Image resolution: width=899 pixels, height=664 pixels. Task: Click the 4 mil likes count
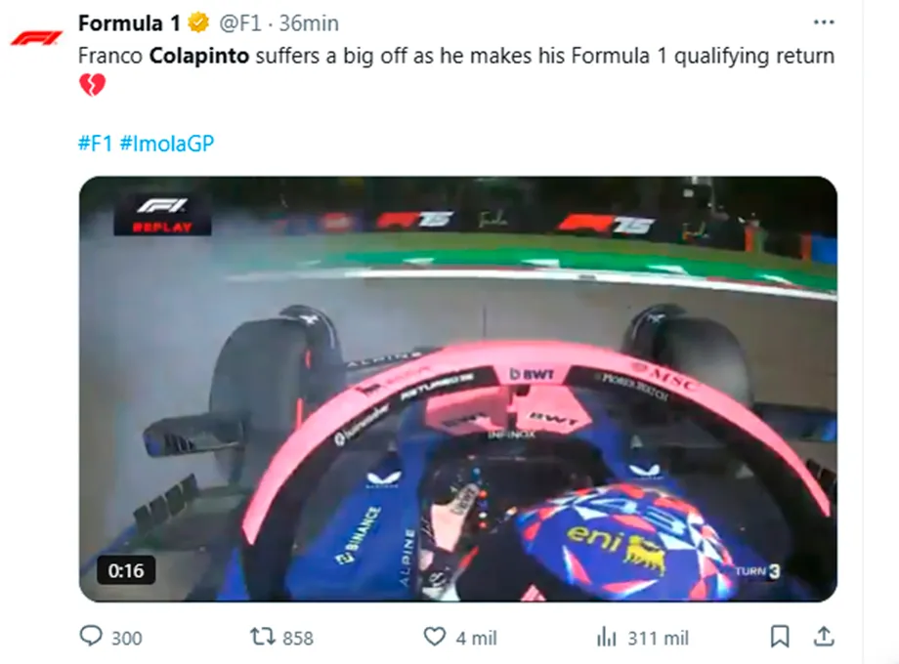click(477, 639)
